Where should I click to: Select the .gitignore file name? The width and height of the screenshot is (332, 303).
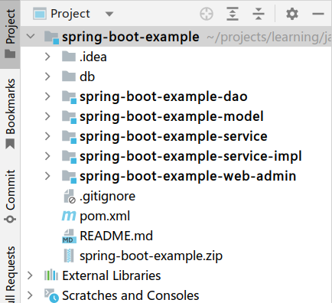click(107, 197)
